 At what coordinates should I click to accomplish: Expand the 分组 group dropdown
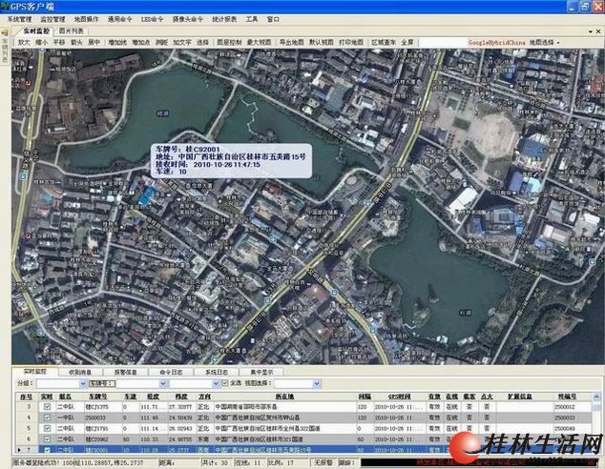83,383
